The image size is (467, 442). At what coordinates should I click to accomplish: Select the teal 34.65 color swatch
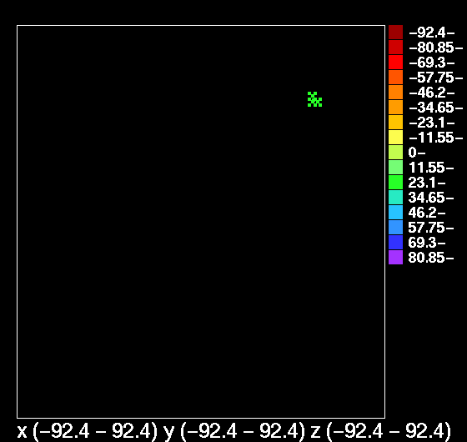tap(395, 197)
